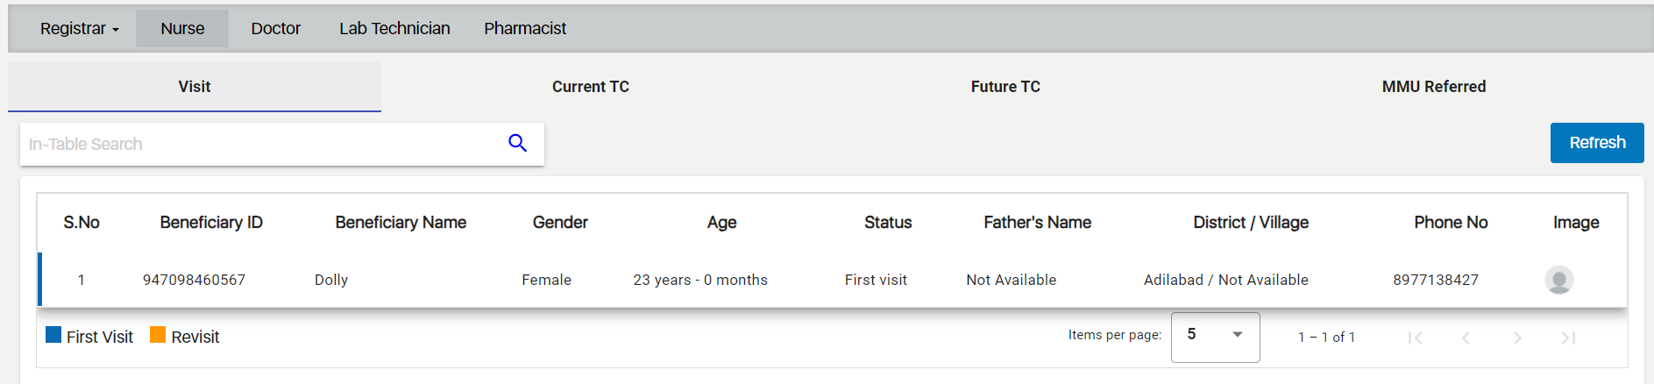Open the Future TC tab
Screen dimensions: 1654x384
1005,87
